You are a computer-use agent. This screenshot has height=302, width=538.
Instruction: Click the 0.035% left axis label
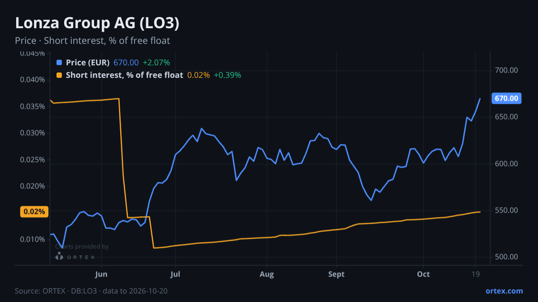point(32,106)
